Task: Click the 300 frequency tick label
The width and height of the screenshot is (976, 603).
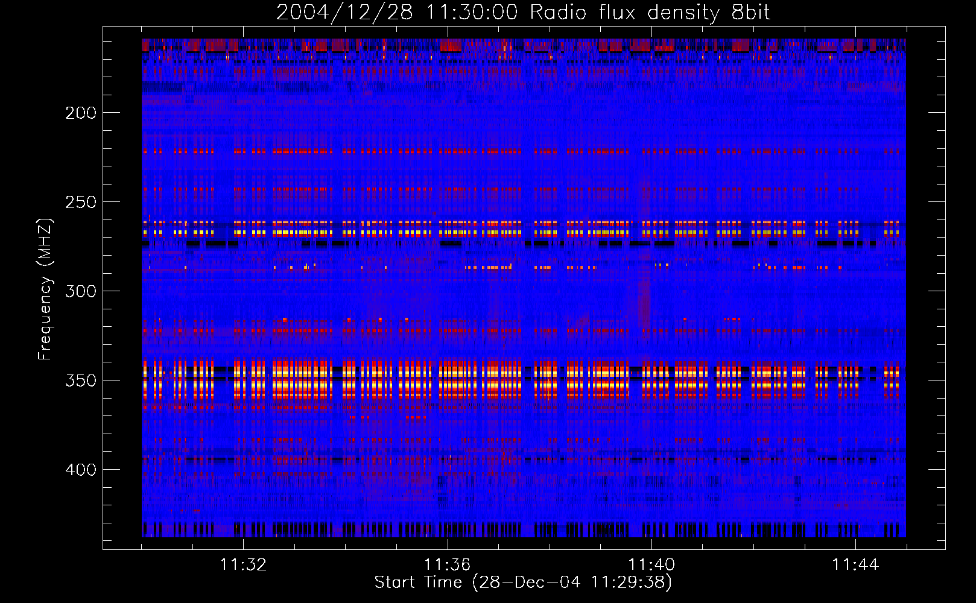Action: coord(81,291)
